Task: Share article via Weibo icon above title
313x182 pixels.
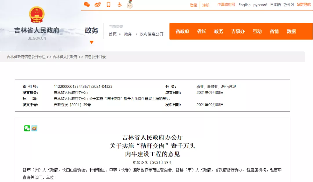Action: [x=34, y=128]
